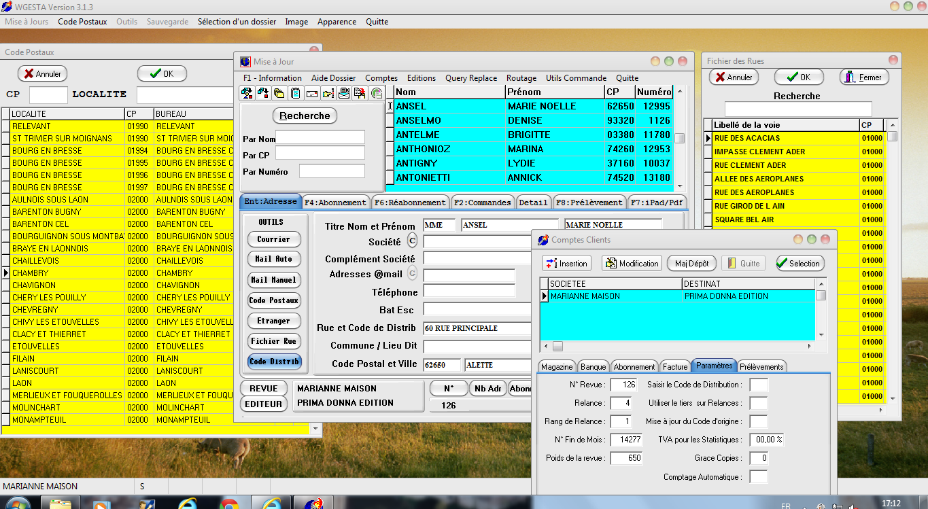
Task: Click the round C icon beside Société
Action: pos(412,241)
